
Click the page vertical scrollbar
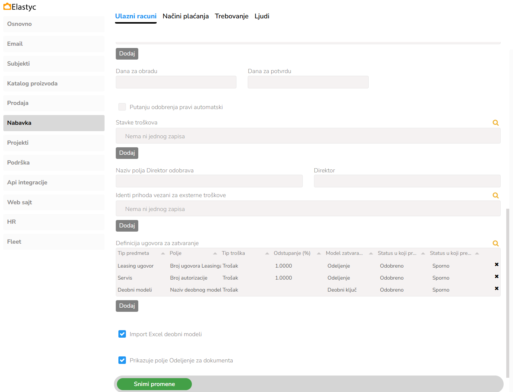(508, 292)
